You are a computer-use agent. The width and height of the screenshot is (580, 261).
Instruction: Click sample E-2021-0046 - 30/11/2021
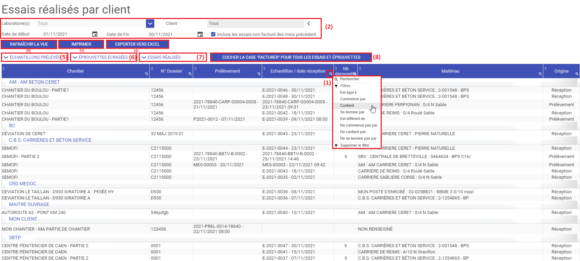pyautogui.click(x=289, y=90)
